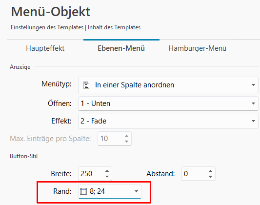Click the Rand value field 8; 24

pos(110,191)
